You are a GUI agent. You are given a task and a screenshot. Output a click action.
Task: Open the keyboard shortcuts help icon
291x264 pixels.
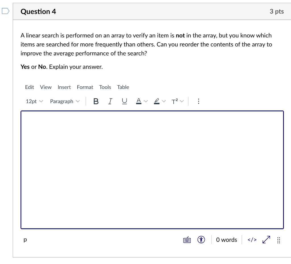click(187, 240)
